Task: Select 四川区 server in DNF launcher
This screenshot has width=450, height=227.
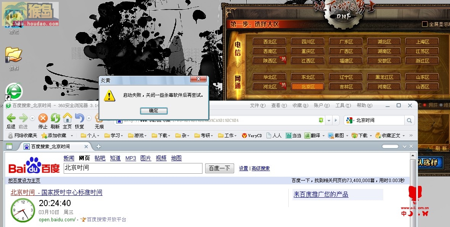Action: pyautogui.click(x=307, y=42)
